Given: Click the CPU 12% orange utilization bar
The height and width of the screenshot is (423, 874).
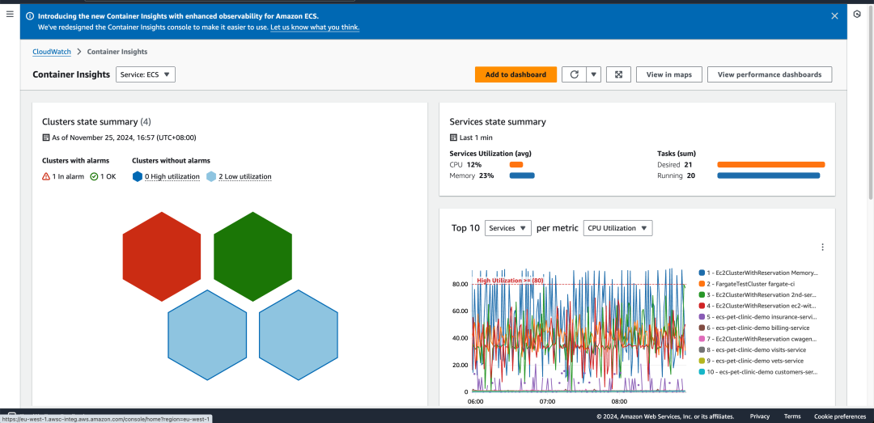Looking at the screenshot, I should pyautogui.click(x=516, y=164).
